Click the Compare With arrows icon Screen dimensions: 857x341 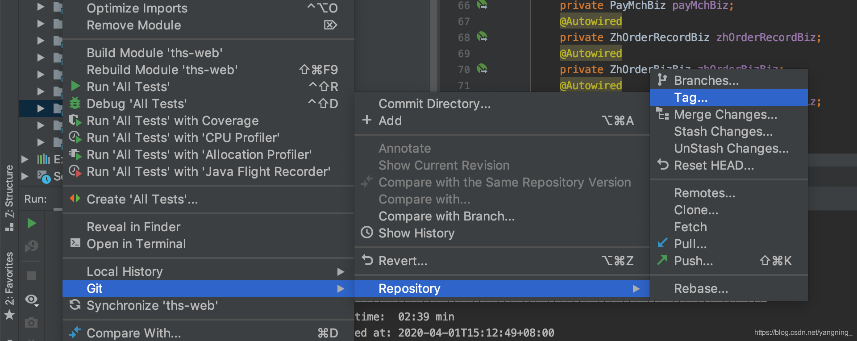pos(75,333)
